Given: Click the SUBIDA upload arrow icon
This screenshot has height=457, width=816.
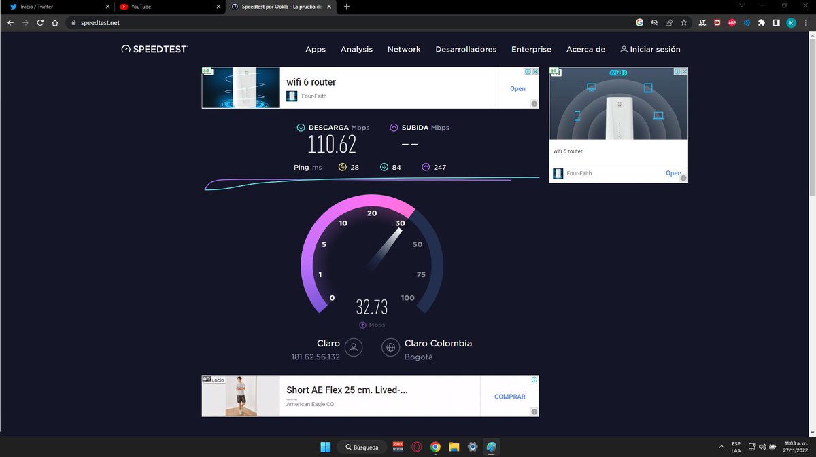Looking at the screenshot, I should click(394, 128).
